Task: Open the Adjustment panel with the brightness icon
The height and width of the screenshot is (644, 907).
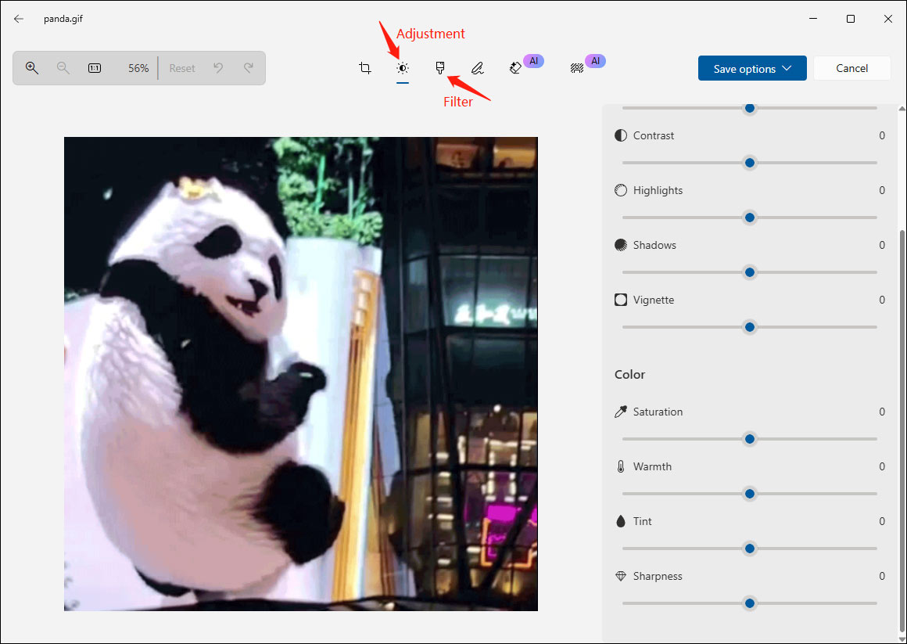Action: [x=402, y=68]
